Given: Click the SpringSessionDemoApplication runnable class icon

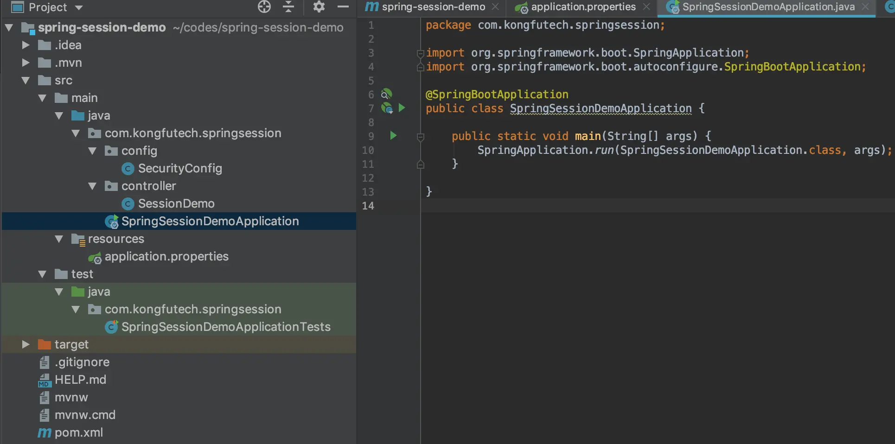Looking at the screenshot, I should coord(112,222).
